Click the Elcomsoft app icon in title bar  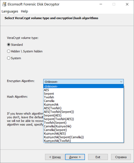coord(4,4)
